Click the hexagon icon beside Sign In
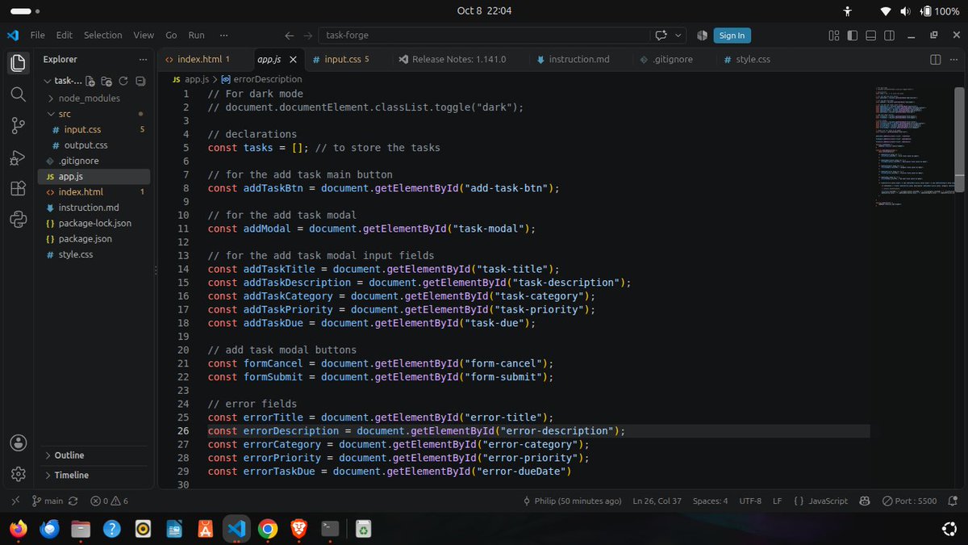This screenshot has height=545, width=968. click(x=702, y=36)
